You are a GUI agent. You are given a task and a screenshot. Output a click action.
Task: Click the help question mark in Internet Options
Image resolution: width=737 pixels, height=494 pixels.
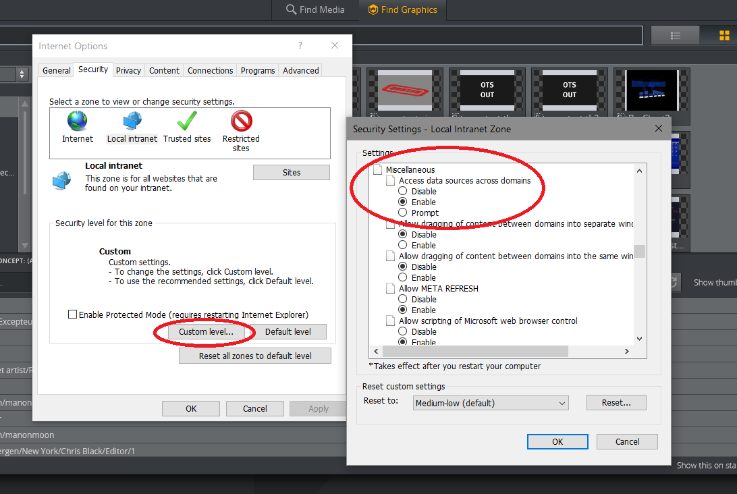point(300,46)
